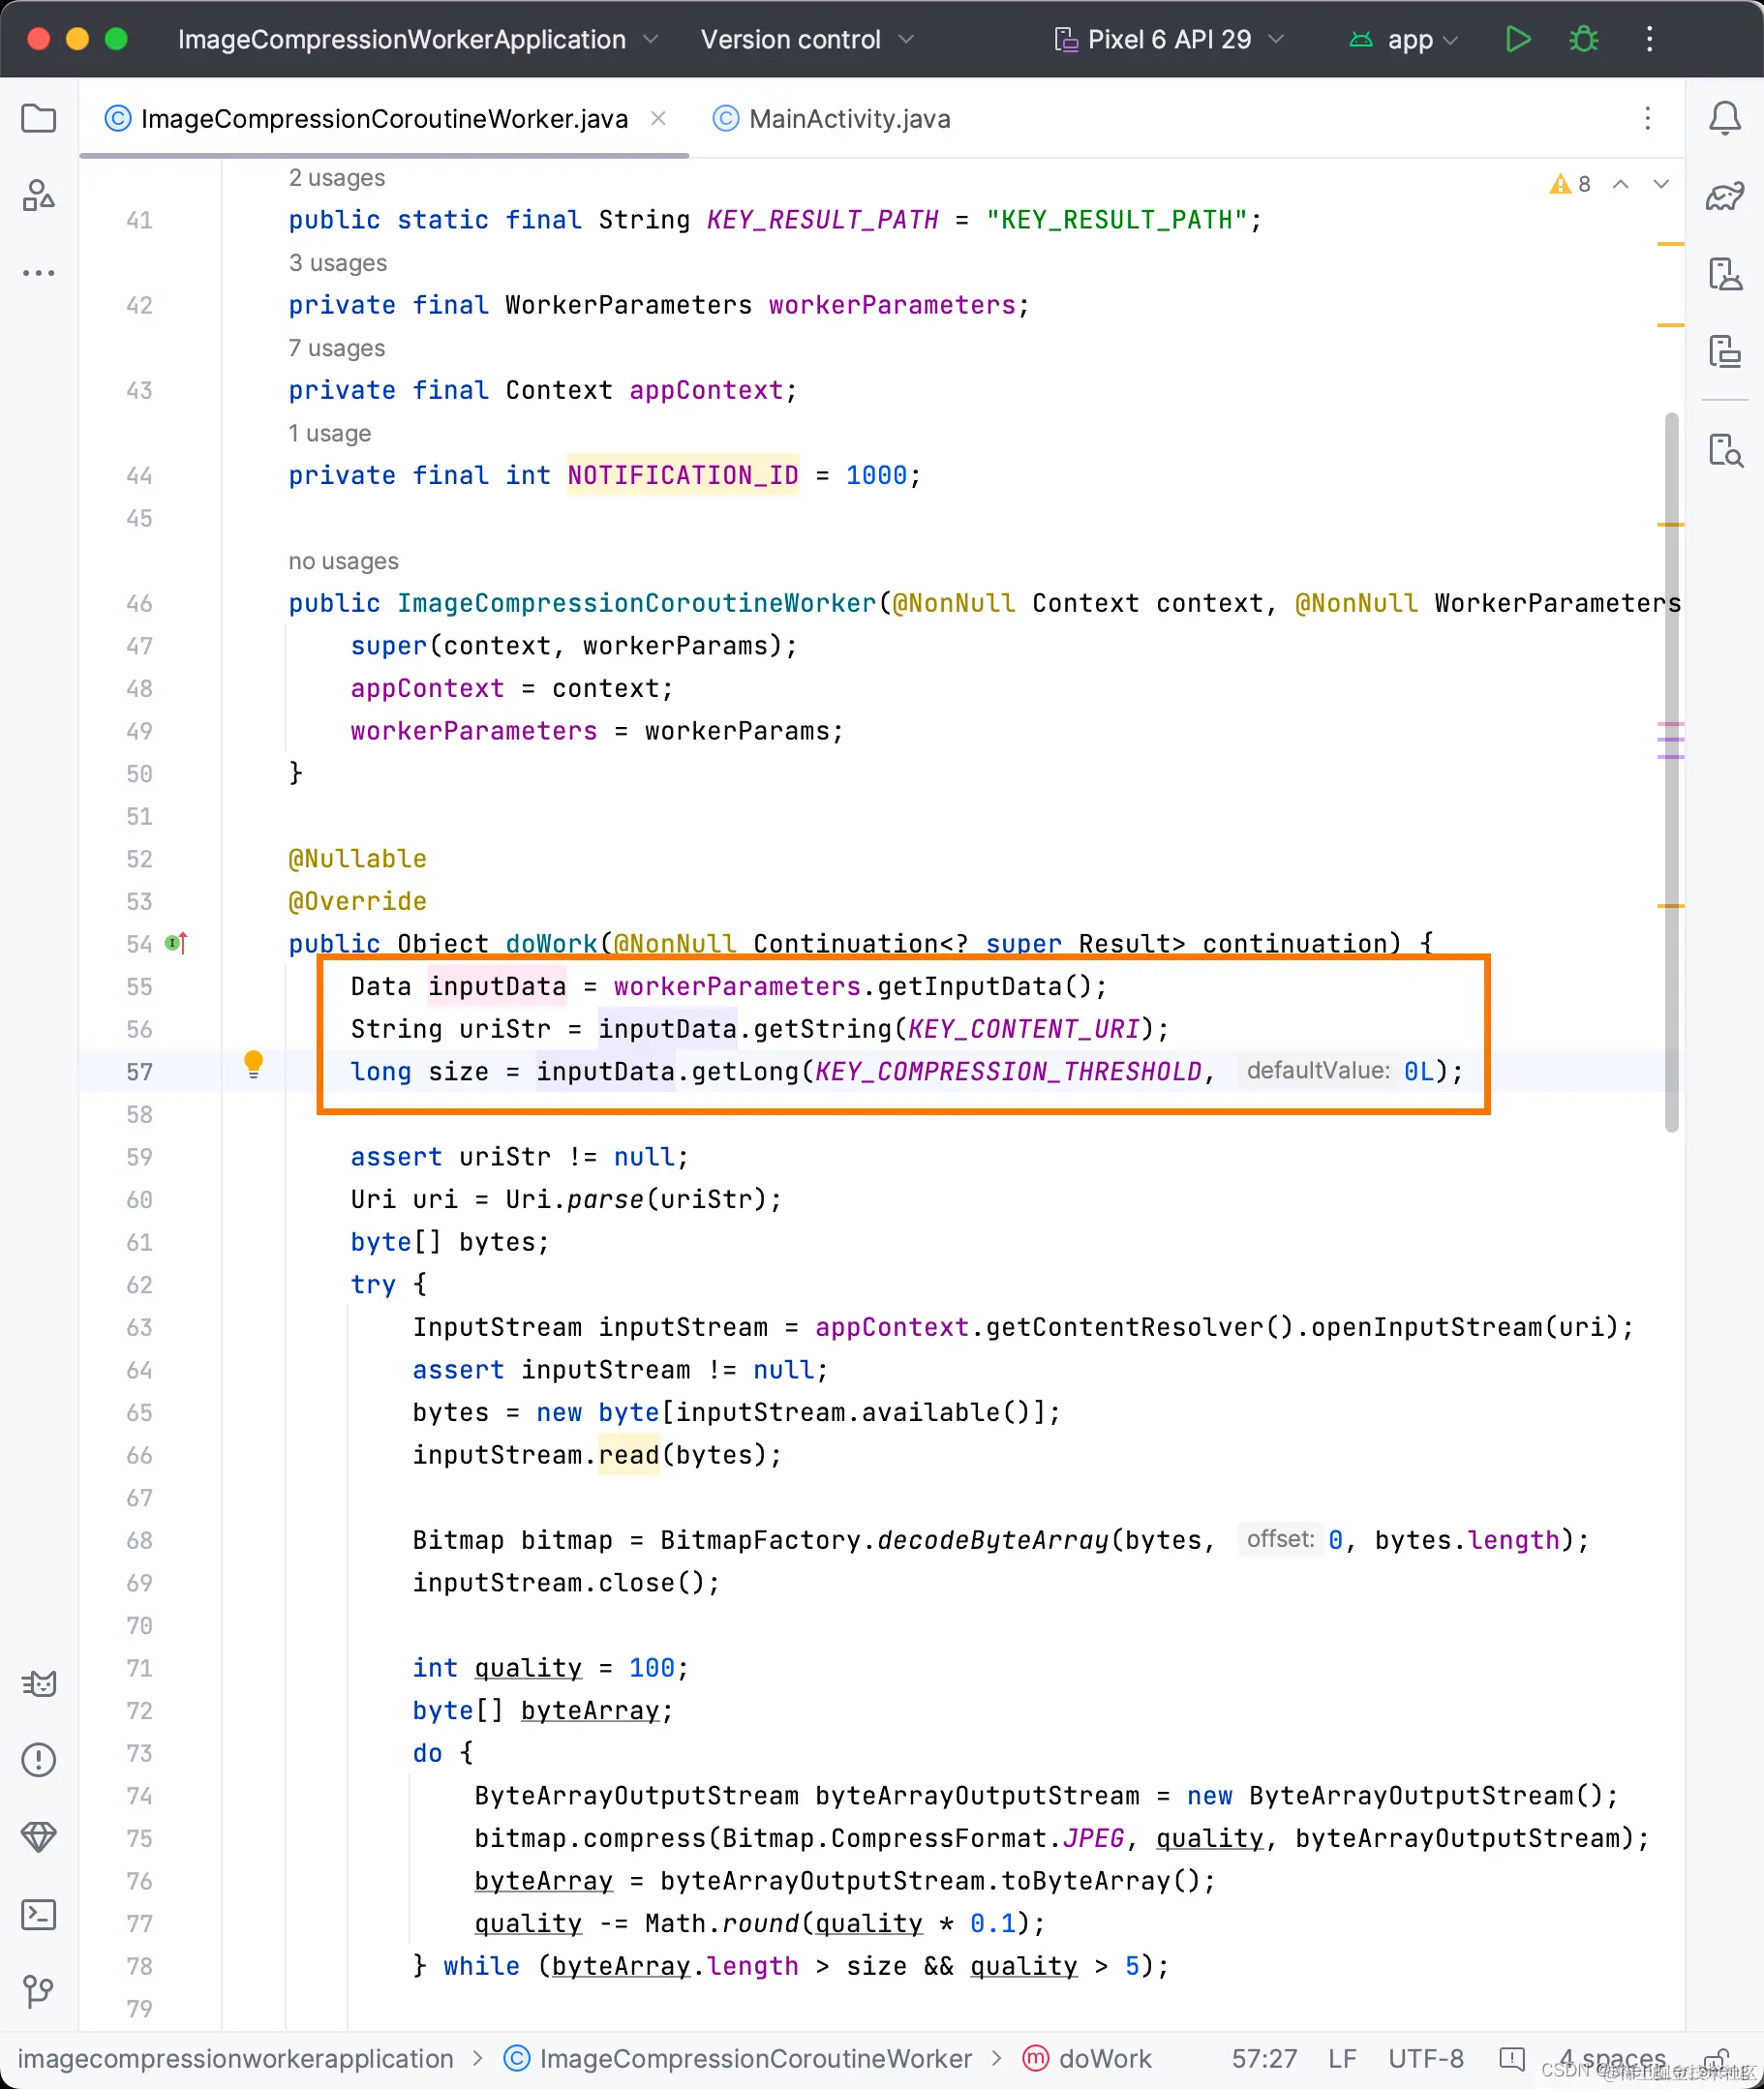
Task: Open the Device Explorer tool window
Action: point(1725,450)
